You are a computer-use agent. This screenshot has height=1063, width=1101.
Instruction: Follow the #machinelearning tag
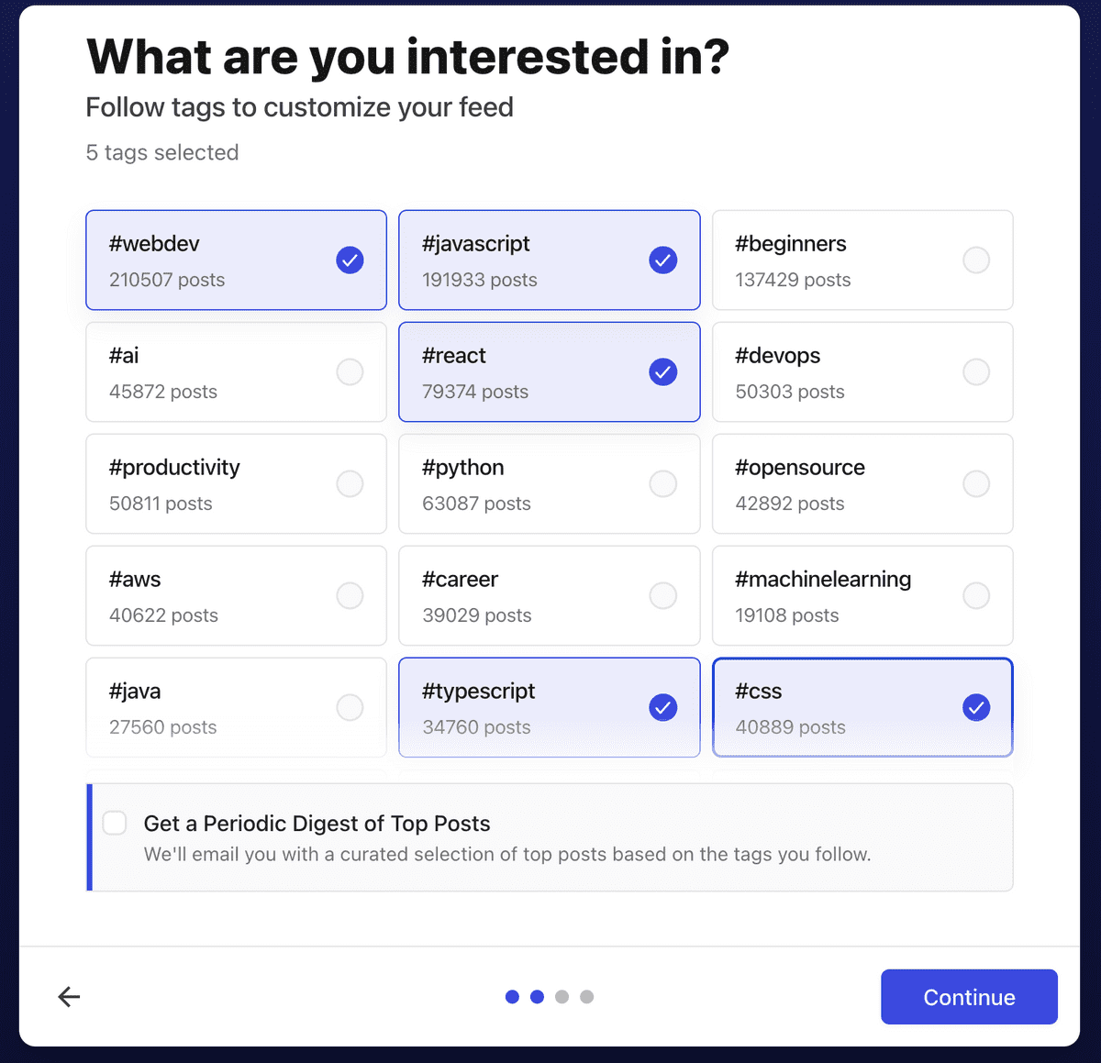[x=862, y=596]
